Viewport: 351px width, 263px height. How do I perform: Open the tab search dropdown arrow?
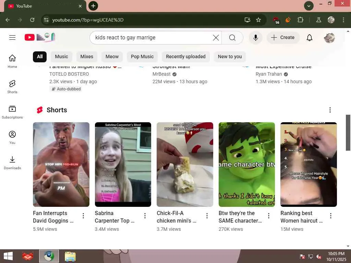click(x=309, y=6)
